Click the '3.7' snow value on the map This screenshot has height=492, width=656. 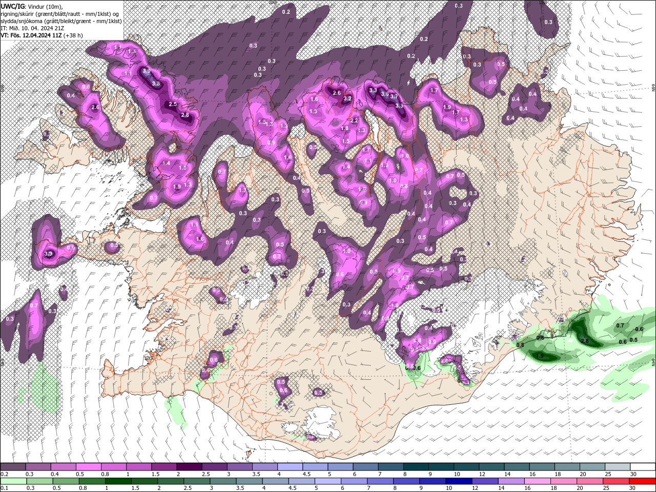394,96
